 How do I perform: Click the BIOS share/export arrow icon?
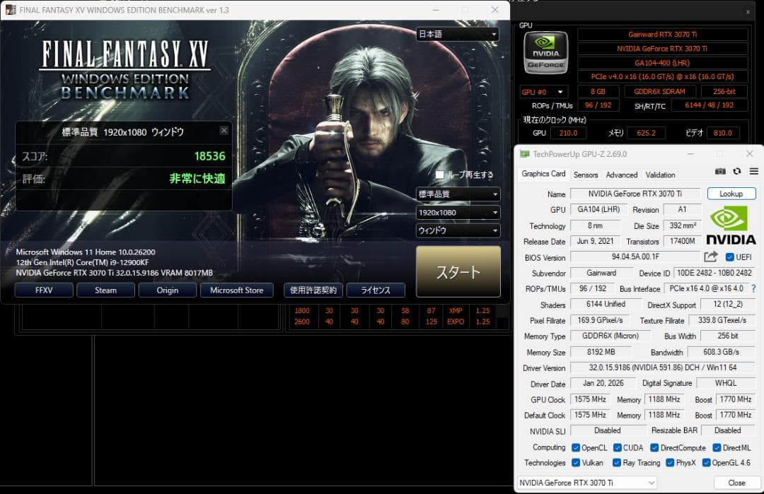coord(711,257)
